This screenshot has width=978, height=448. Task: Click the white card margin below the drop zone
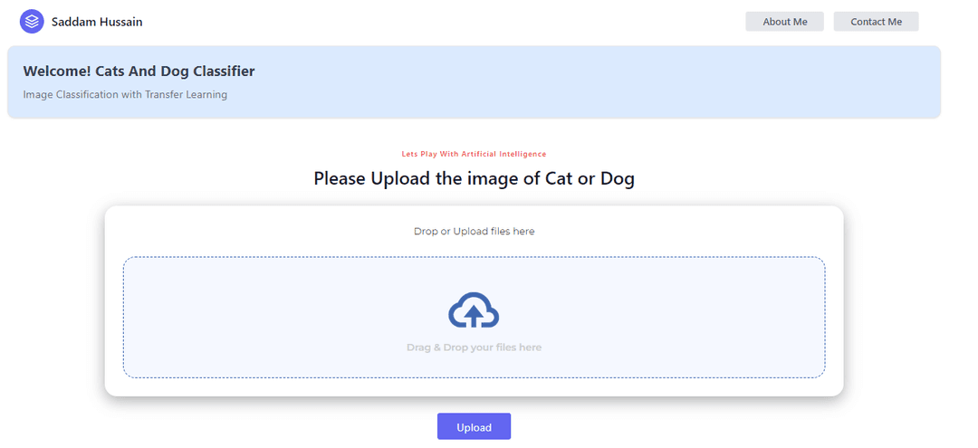tap(474, 387)
